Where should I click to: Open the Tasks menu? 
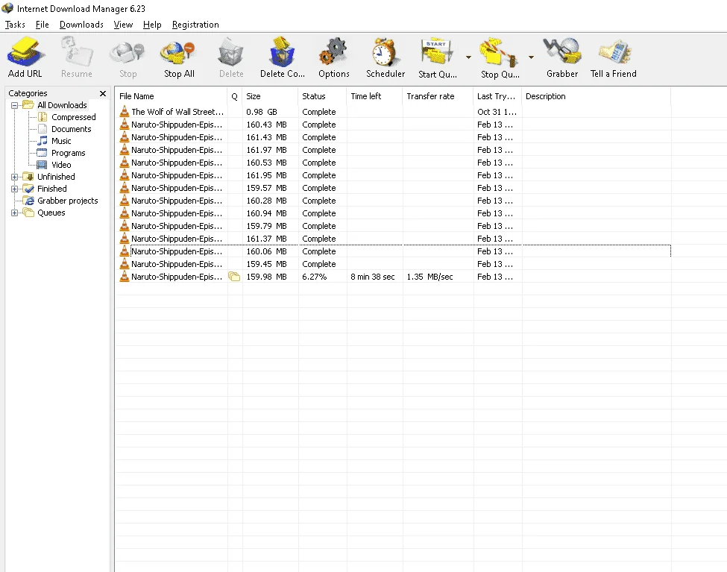pos(15,25)
